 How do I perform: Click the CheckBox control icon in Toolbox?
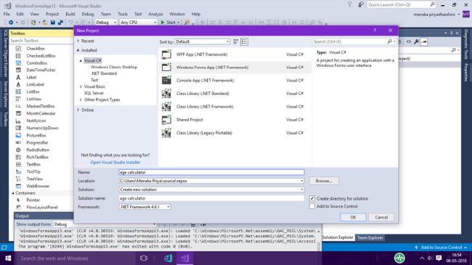[x=18, y=49]
